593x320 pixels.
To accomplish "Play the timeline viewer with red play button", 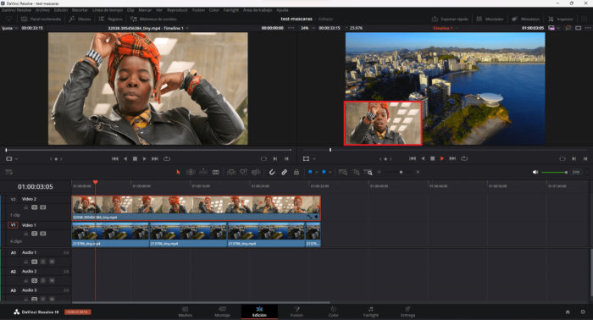I will pyautogui.click(x=441, y=158).
